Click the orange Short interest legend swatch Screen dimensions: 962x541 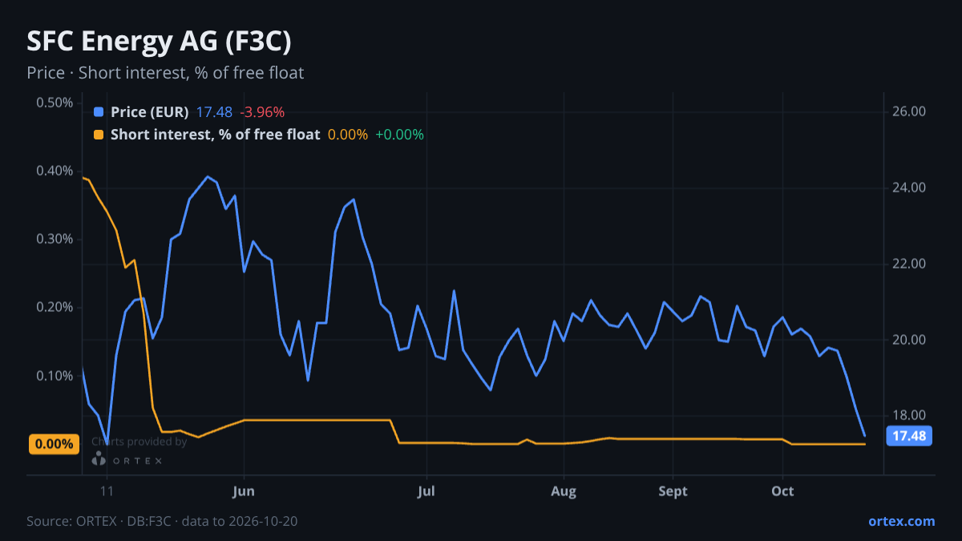(x=99, y=135)
